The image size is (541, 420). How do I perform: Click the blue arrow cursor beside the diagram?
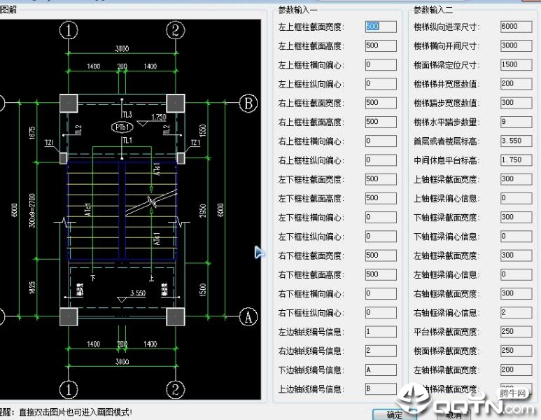[260, 252]
